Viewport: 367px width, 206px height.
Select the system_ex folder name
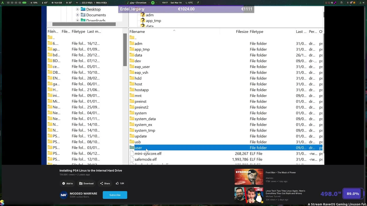click(x=143, y=125)
